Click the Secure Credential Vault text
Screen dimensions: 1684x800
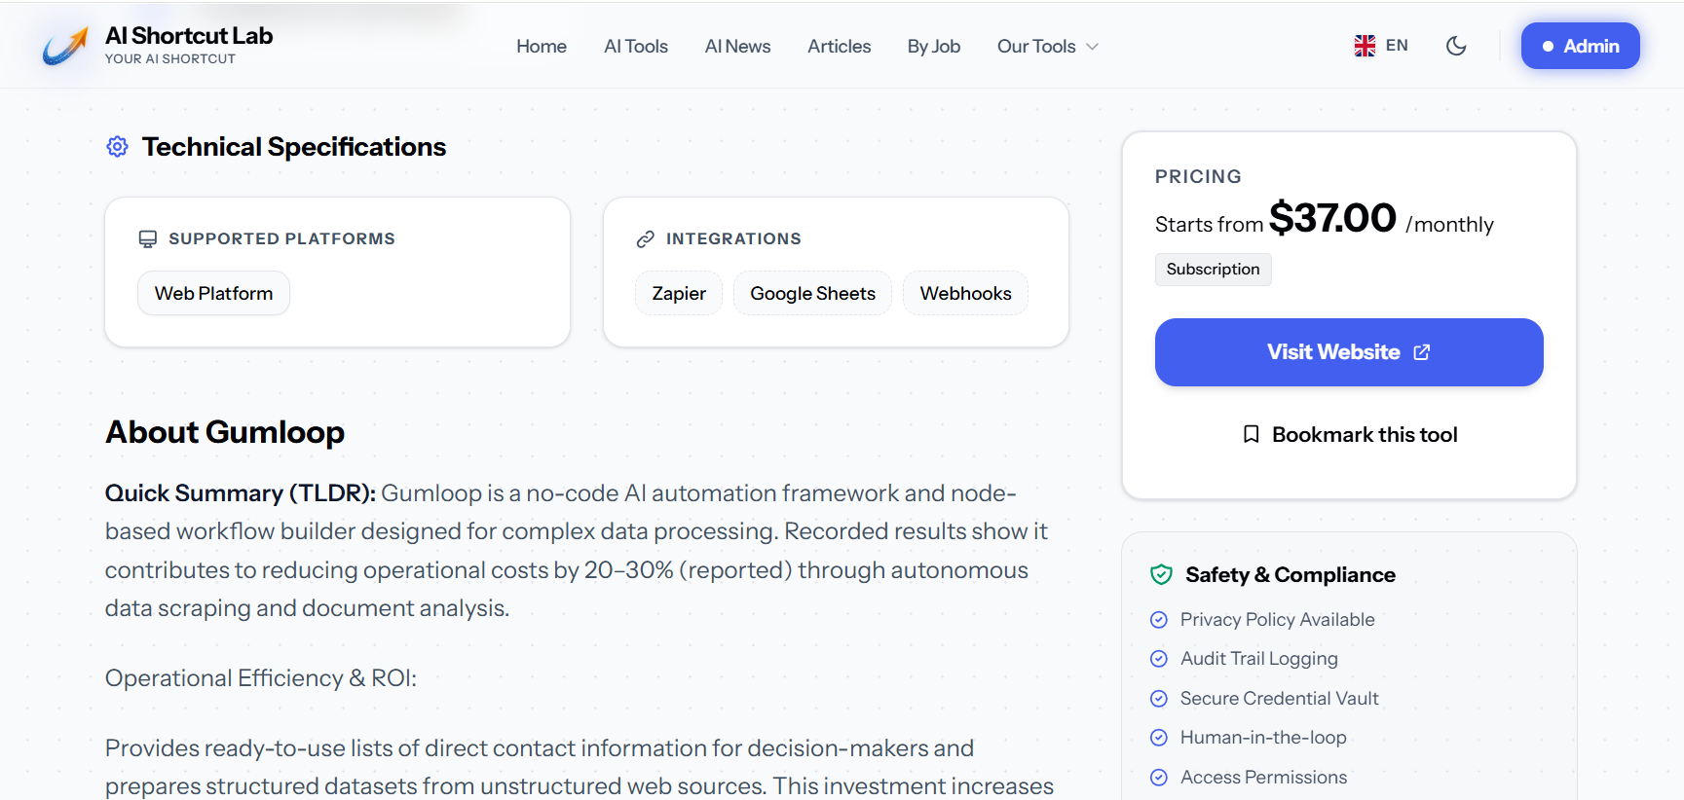1280,699
